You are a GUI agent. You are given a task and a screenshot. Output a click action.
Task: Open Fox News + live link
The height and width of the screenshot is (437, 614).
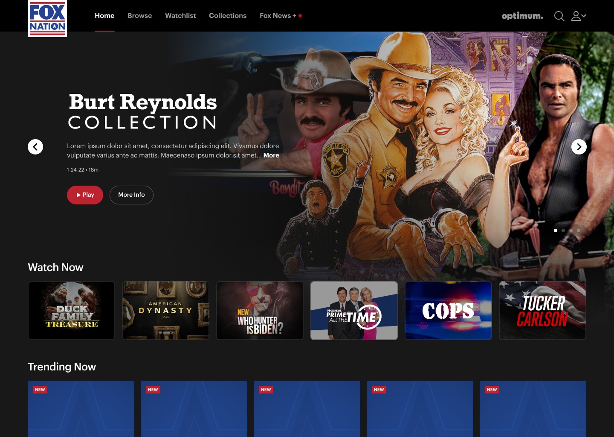pyautogui.click(x=281, y=16)
